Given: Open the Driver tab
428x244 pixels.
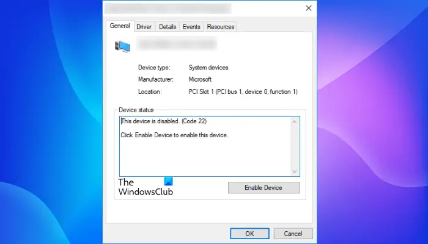Looking at the screenshot, I should point(144,27).
